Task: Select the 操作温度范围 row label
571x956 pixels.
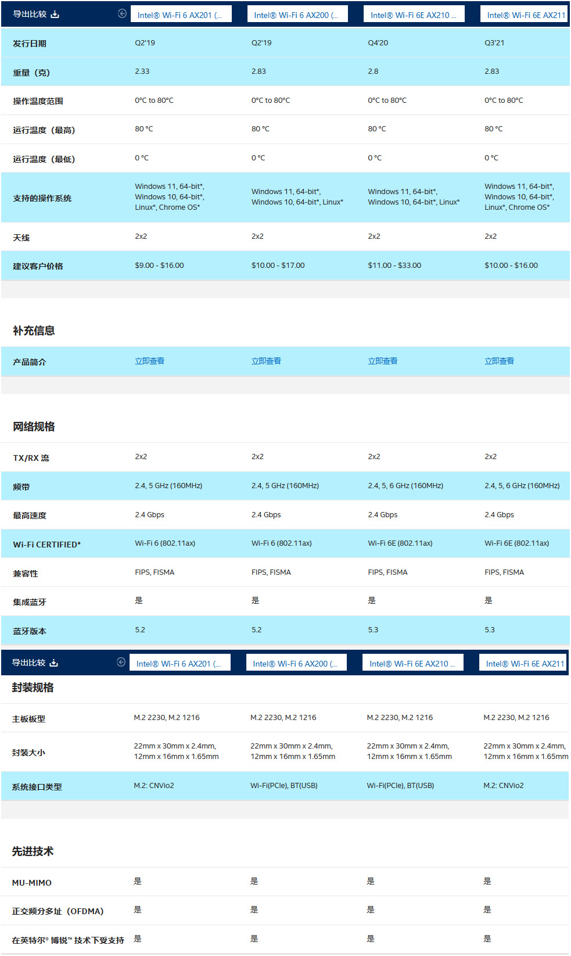Action: coord(38,101)
